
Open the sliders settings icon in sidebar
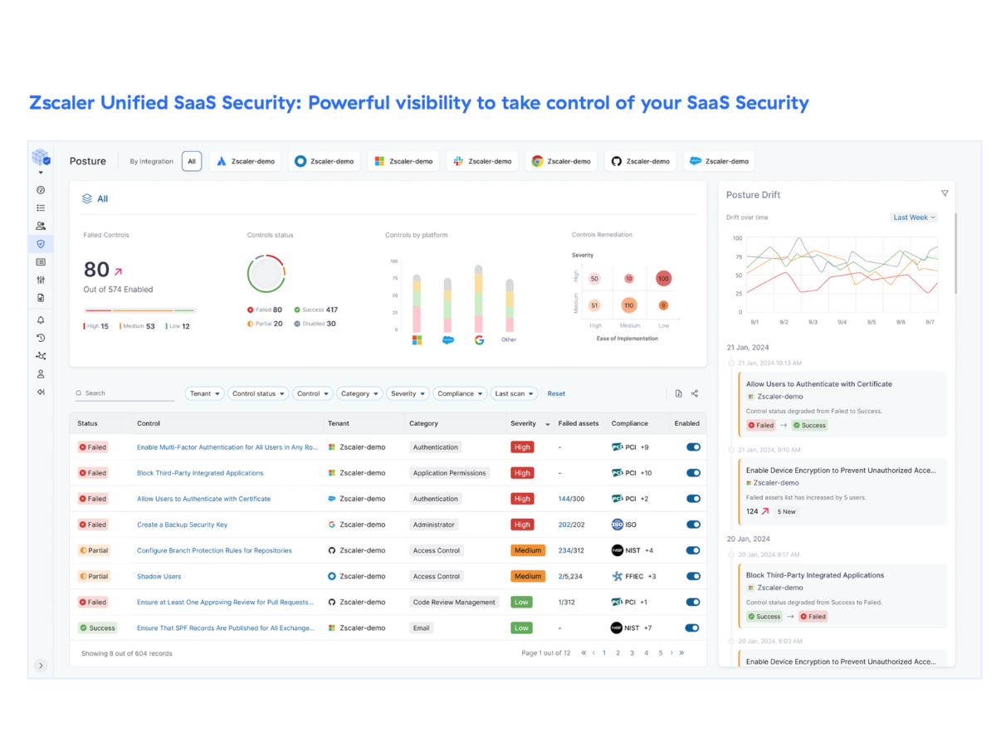click(41, 280)
